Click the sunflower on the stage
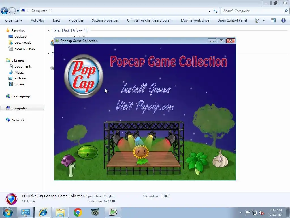 141,154
